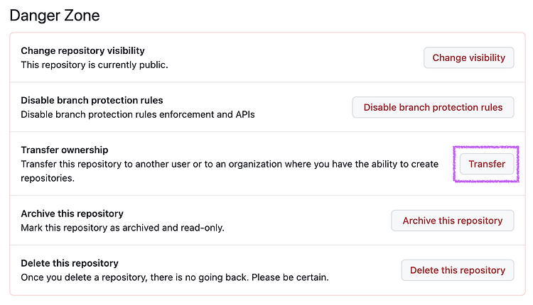Click the Transfer ownership bold title
This screenshot has width=533, height=305.
(65, 150)
